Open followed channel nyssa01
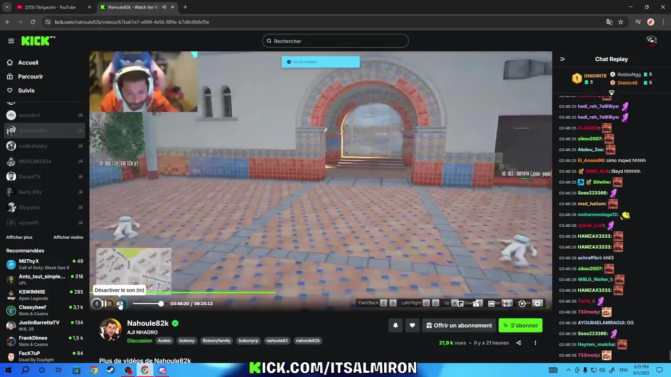 tap(45, 223)
